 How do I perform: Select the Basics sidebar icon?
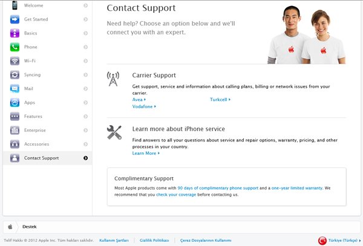point(15,33)
